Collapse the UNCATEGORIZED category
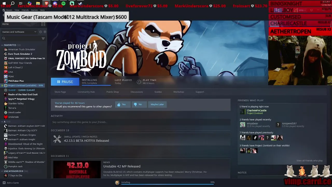This screenshot has height=187, width=332. tap(2, 171)
